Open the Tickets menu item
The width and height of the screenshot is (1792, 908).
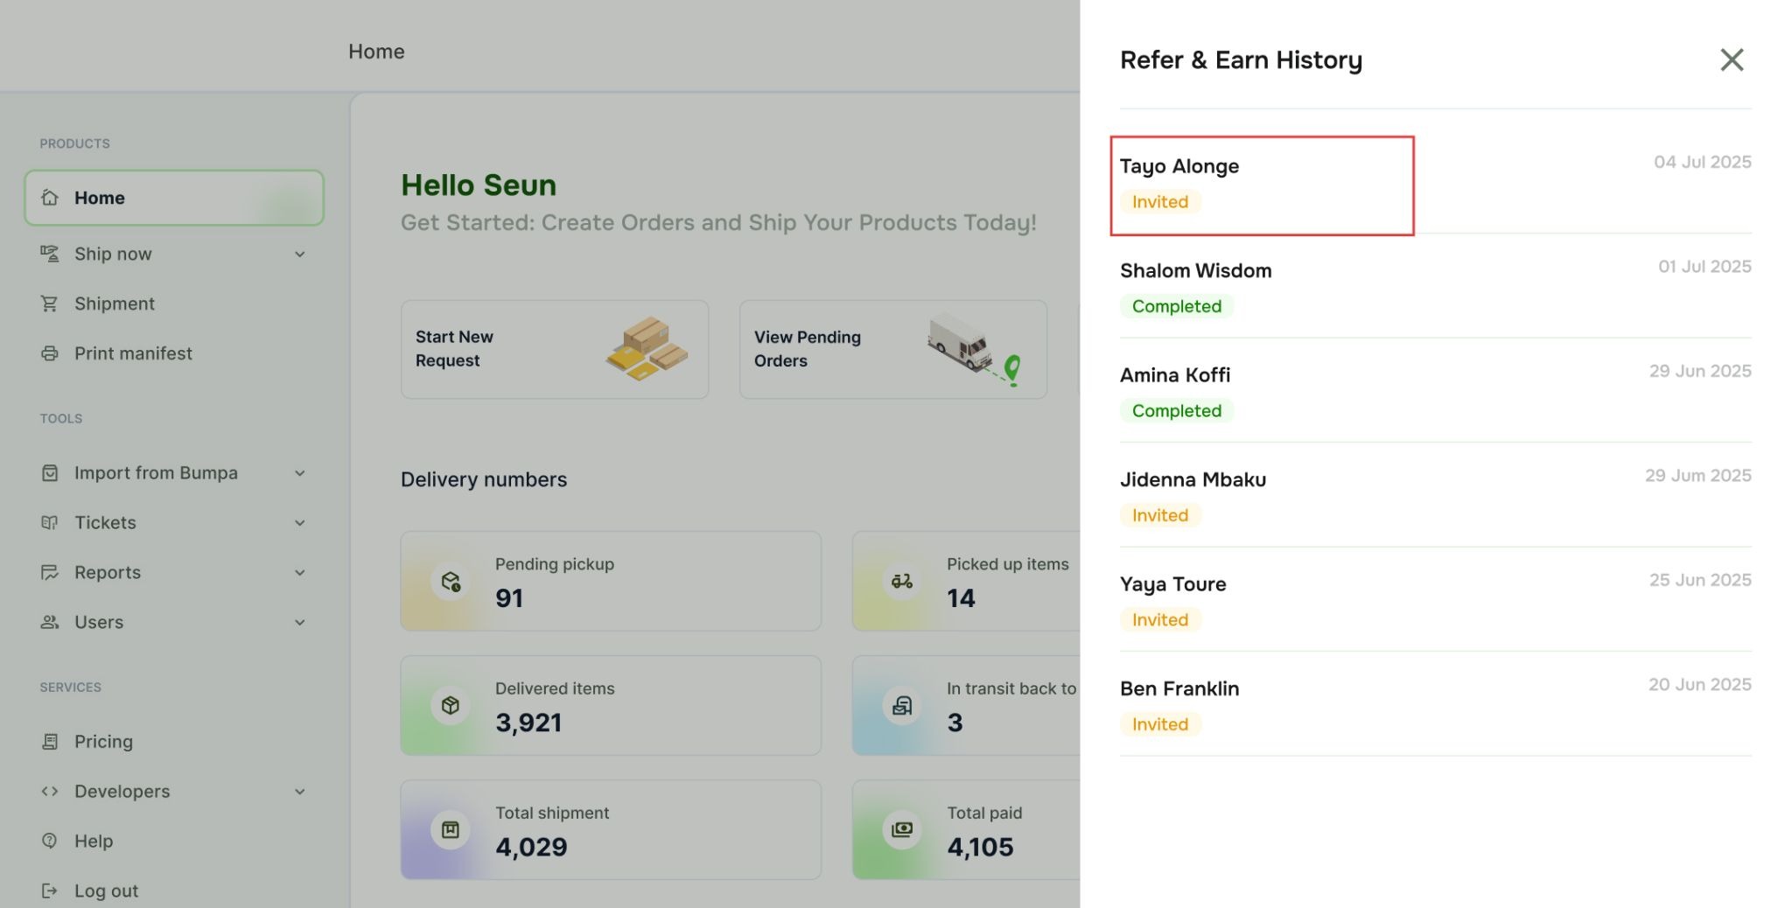point(105,523)
